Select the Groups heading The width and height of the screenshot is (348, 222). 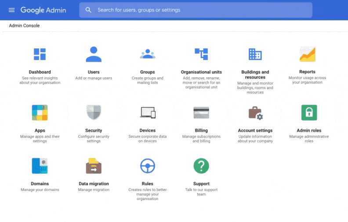(148, 72)
